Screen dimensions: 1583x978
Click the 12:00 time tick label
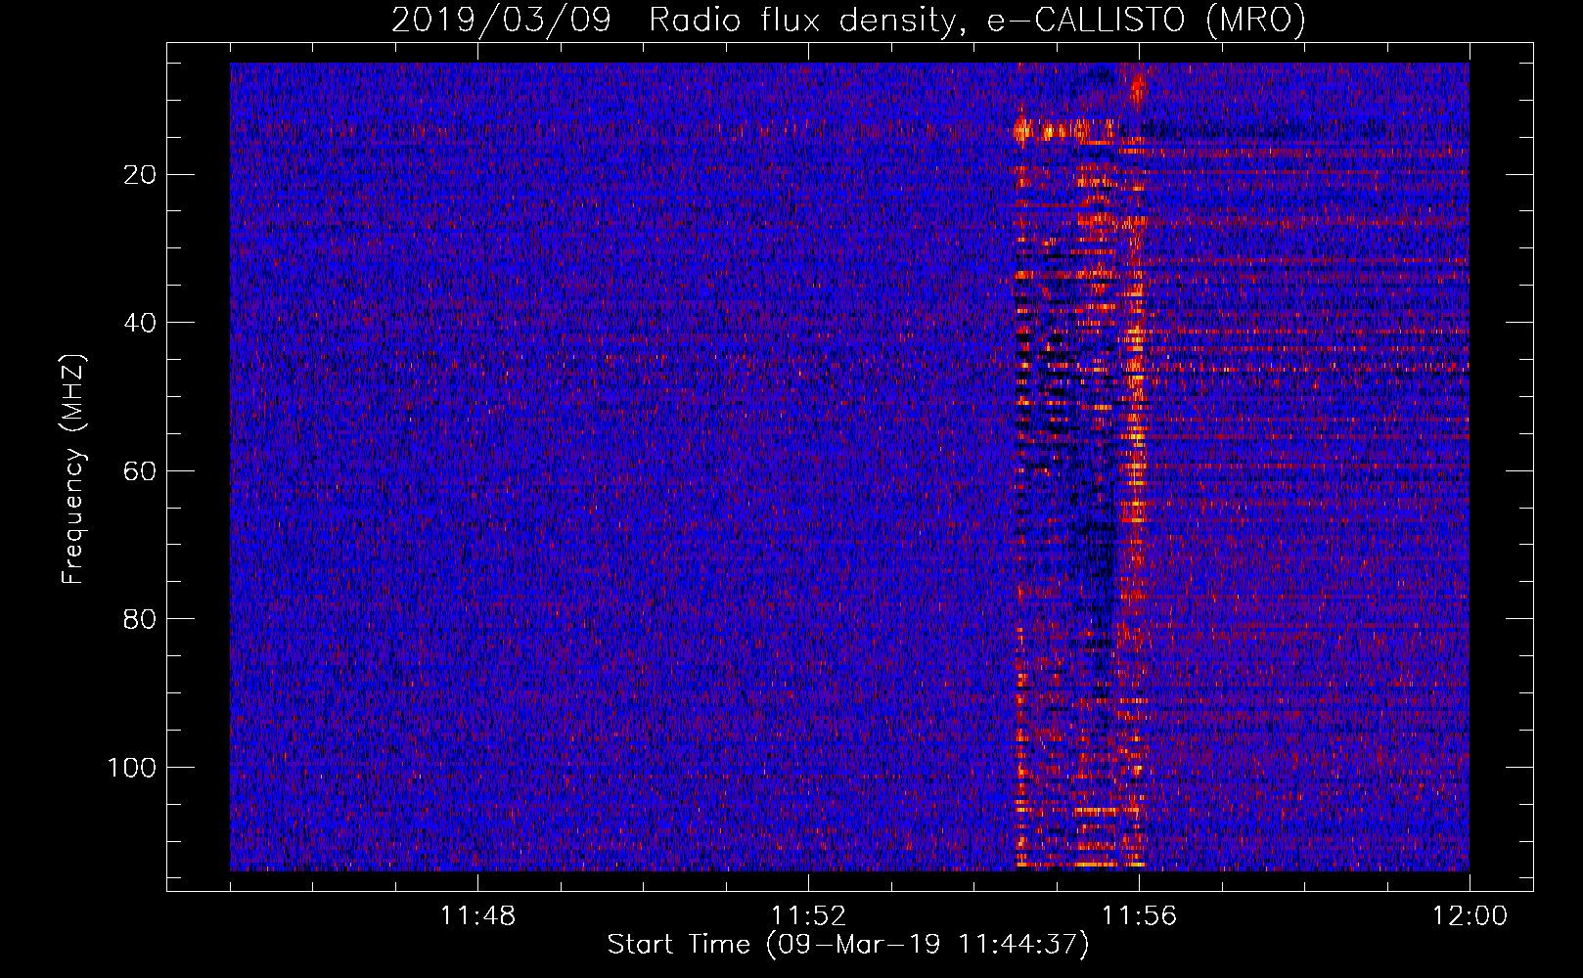coord(1470,916)
